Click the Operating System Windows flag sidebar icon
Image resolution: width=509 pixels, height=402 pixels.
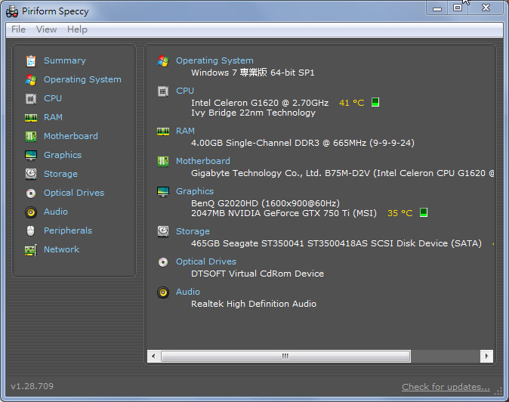point(31,79)
